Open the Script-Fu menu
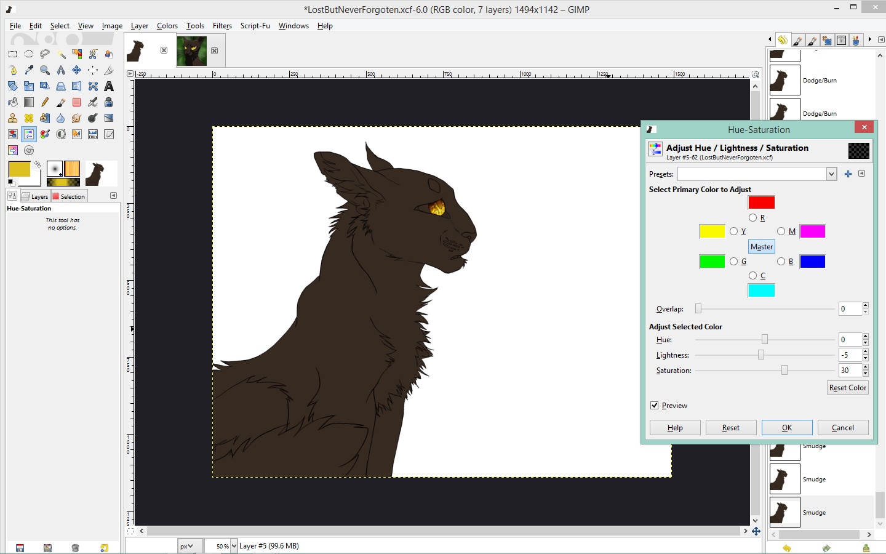Screen dimensions: 886x554 [x=255, y=26]
